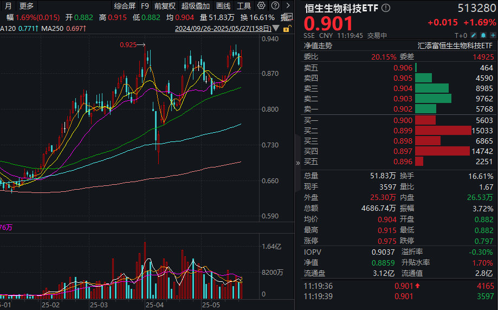This screenshot has width=498, height=310.
Task: Click the right arrow at toolbar end
Action: [288, 6]
